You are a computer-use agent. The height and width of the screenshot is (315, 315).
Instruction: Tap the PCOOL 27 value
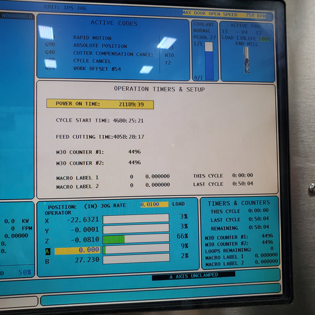click(x=205, y=37)
